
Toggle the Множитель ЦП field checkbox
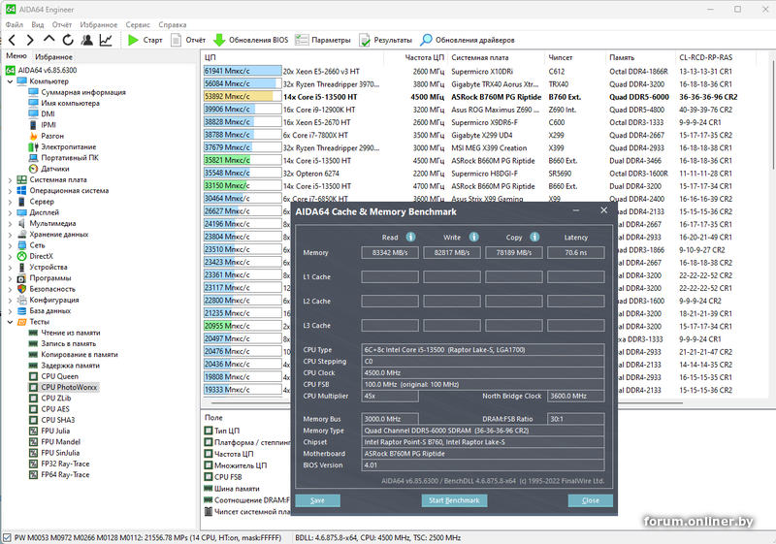coord(209,465)
